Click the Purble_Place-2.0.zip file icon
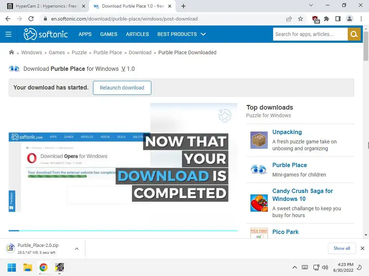Image resolution: width=369 pixels, height=276 pixels. click(x=10, y=248)
